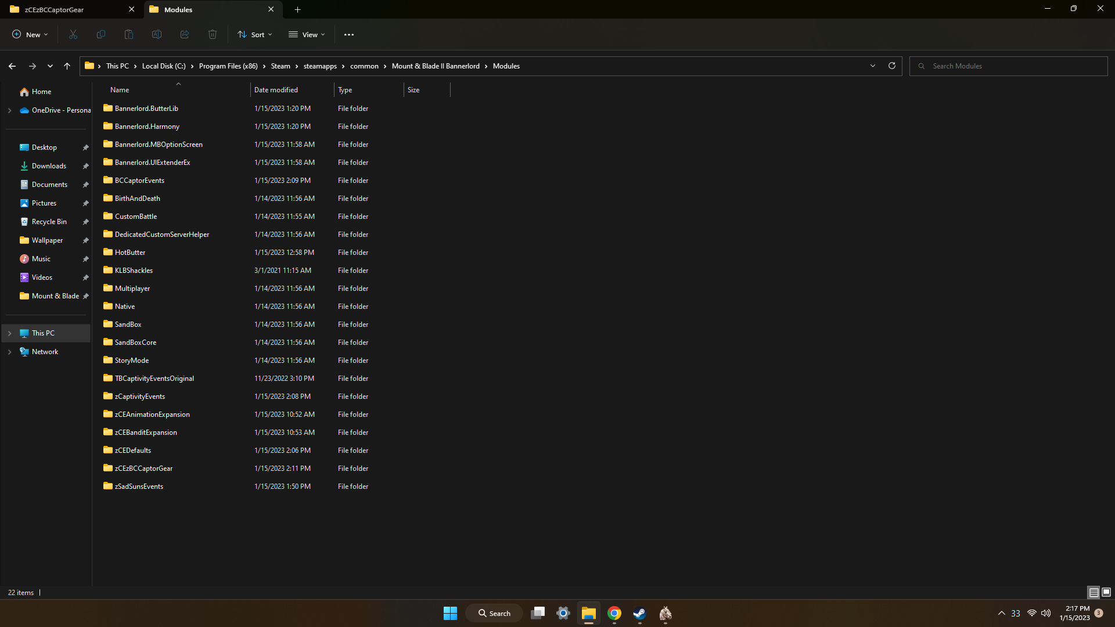Switch to large thumbnails view icon
Screen dimensions: 1115x627
pyautogui.click(x=1106, y=592)
